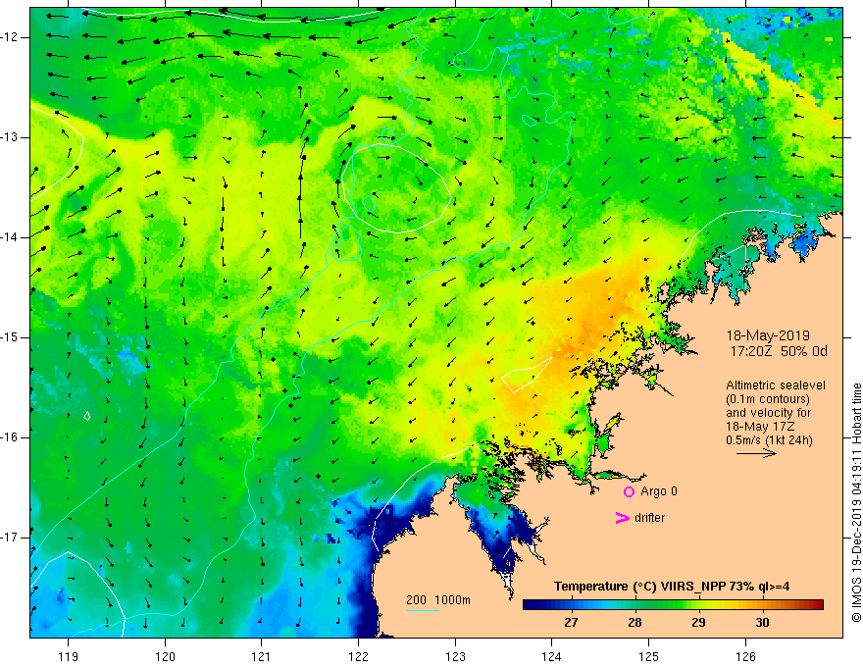Screen dimensions: 863x667
Task: Click the IMOS copyright timestamp text
Action: point(856,502)
